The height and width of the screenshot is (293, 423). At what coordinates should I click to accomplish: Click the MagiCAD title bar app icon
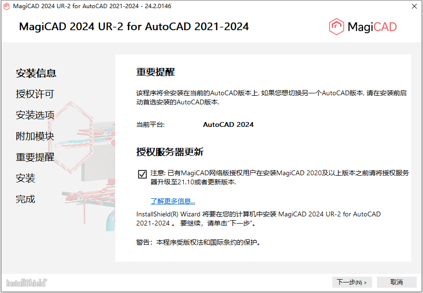tap(7, 6)
